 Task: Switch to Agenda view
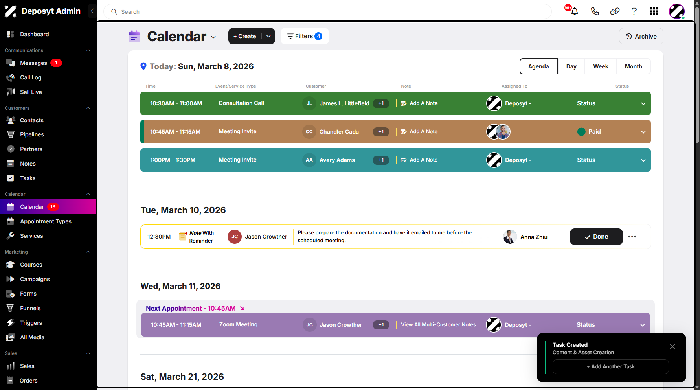click(x=538, y=66)
